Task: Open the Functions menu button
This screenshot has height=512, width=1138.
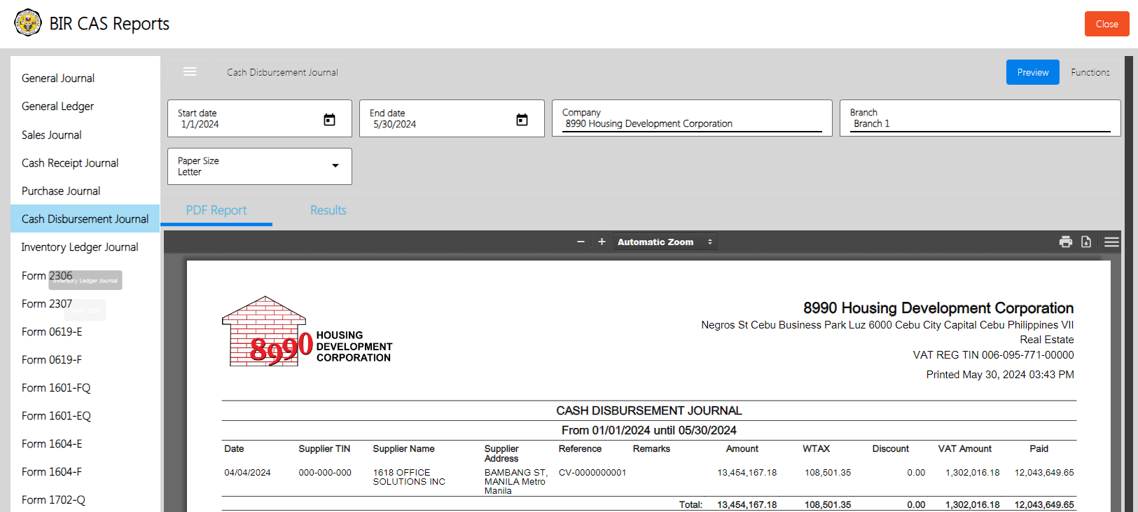Action: [1090, 72]
